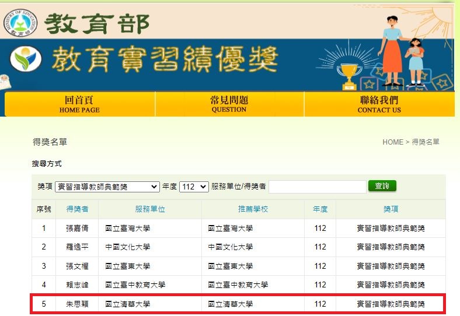Click the green 查詢 search button
Viewport: 460px width, 316px height.
382,186
